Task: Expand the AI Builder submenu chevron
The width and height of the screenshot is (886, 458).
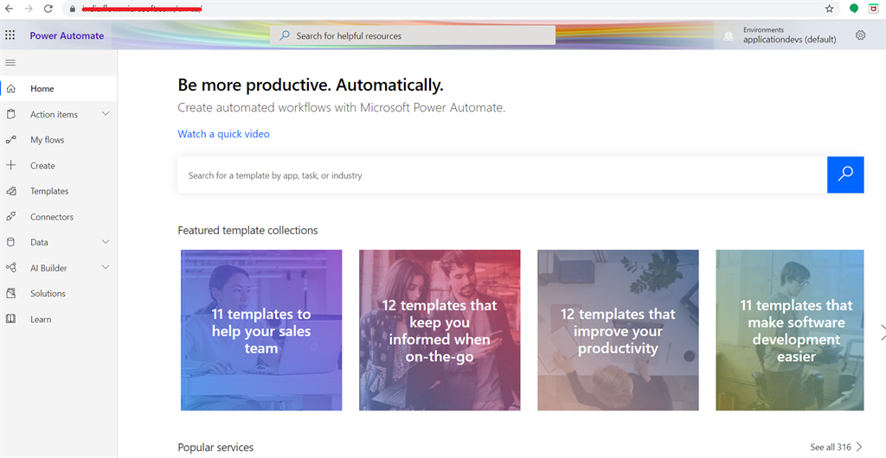Action: 106,268
